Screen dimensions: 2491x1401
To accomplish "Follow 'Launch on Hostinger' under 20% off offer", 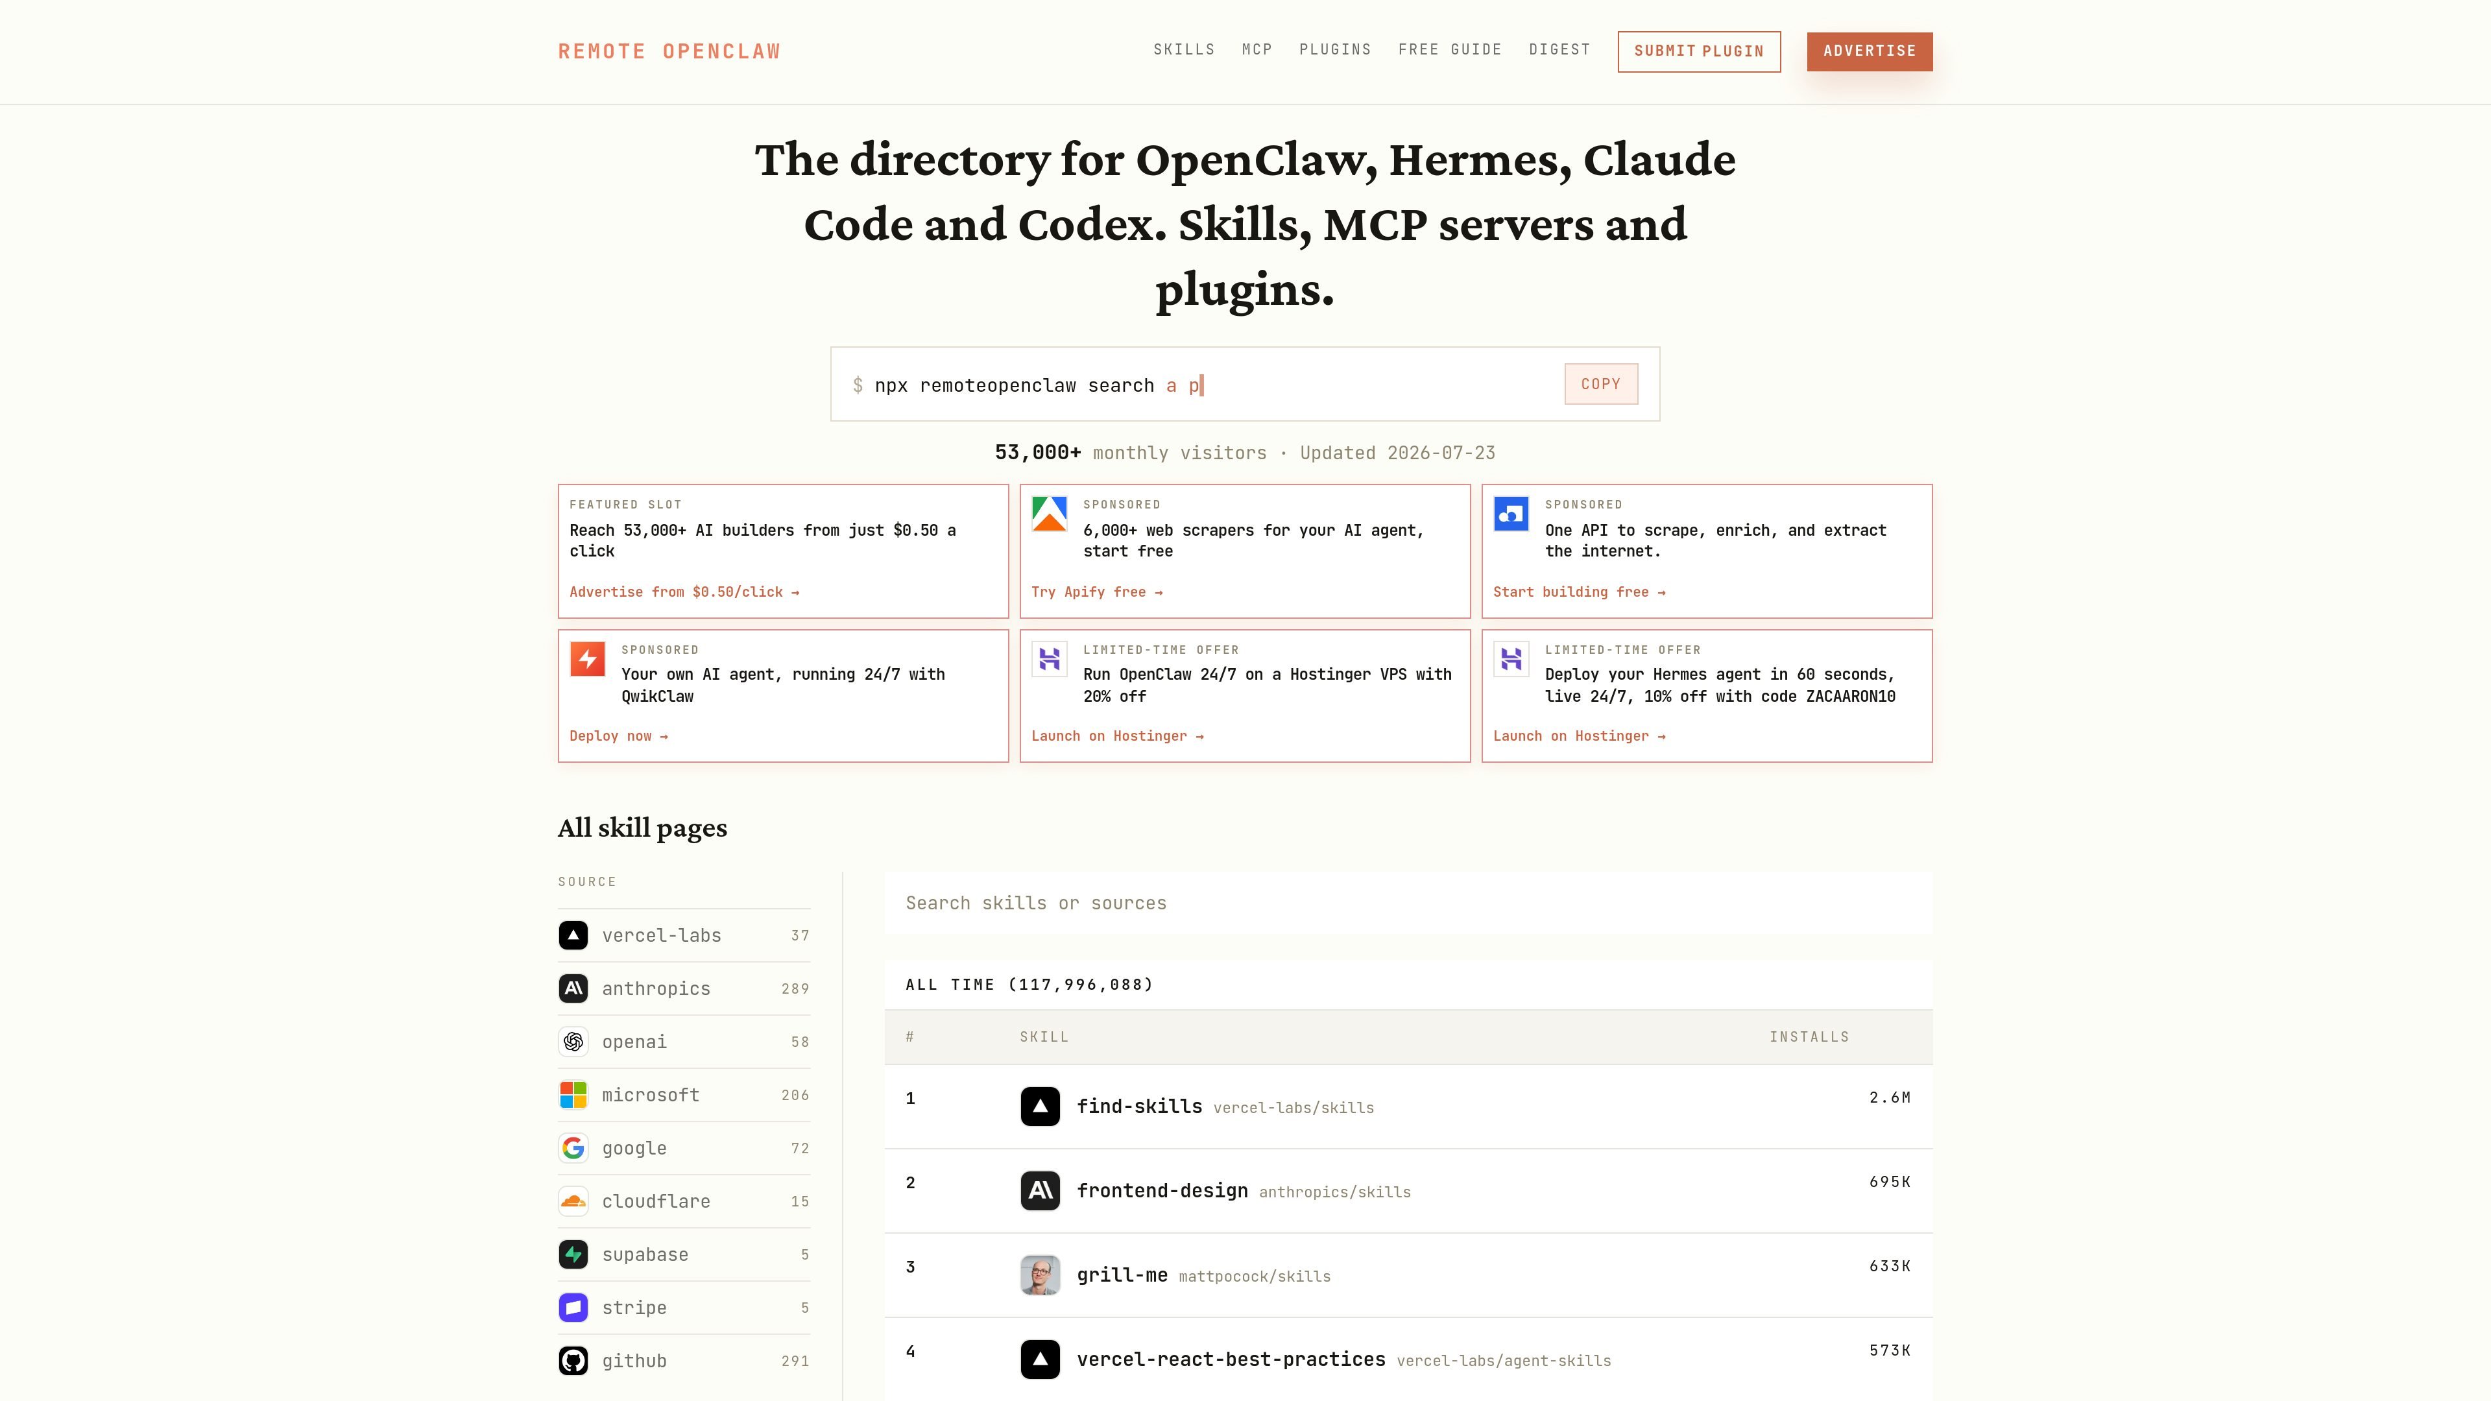I will 1118,736.
